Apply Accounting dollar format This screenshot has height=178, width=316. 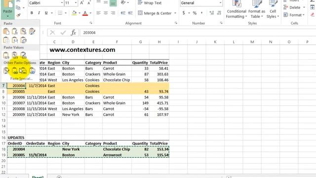click(x=184, y=13)
